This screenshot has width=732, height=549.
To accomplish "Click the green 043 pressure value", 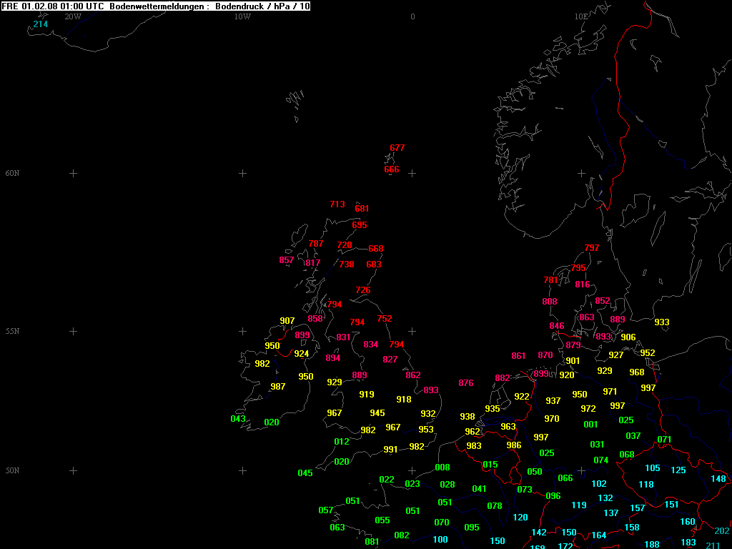I will 238,419.
